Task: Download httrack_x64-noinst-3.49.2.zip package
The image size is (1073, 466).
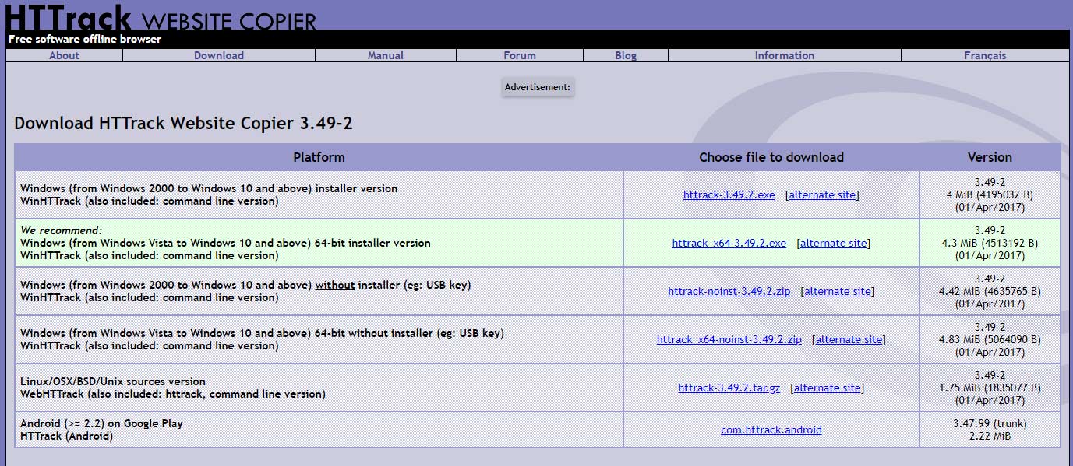Action: coord(729,339)
